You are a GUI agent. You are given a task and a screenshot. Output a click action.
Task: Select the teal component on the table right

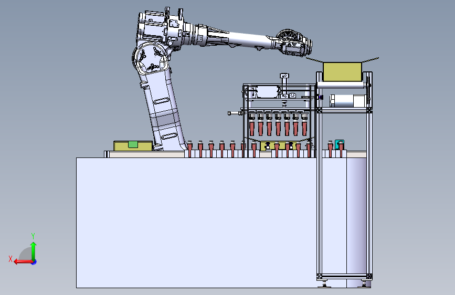[339, 144]
